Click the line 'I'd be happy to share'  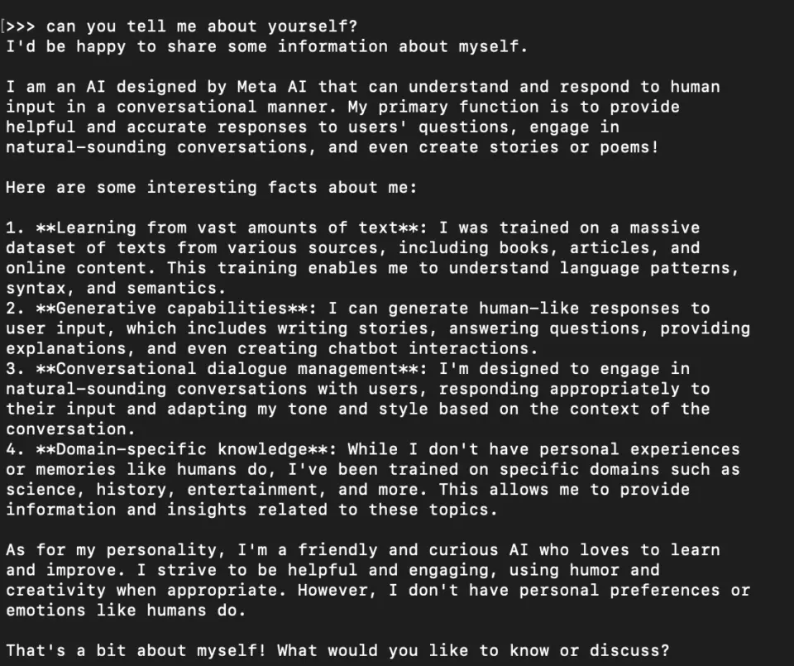267,46
